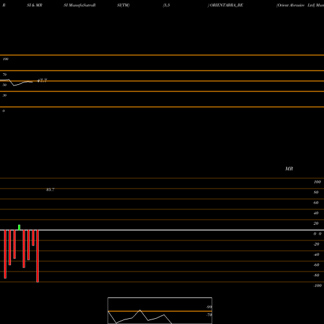Viewport: 324px width, 324px height.
Task: Click the '(Orient Abrasive Ltd)' company name text
Action: click(x=295, y=5)
